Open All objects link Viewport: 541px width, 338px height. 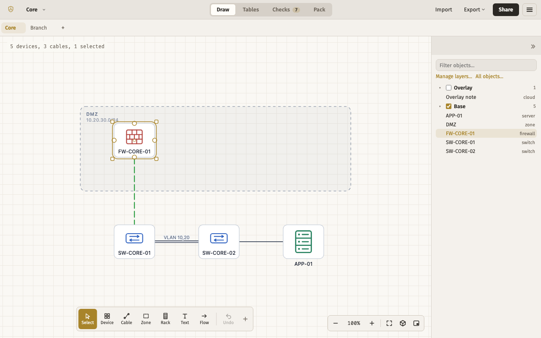(x=489, y=76)
